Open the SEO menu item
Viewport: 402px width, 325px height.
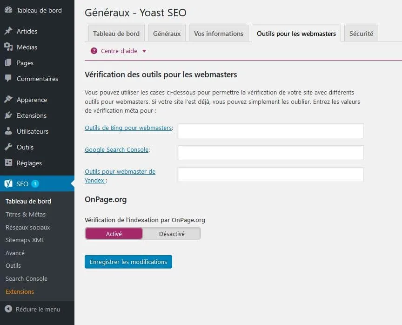[x=37, y=183]
